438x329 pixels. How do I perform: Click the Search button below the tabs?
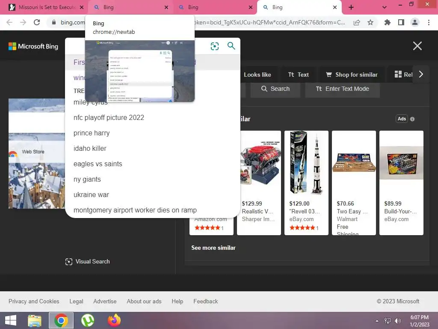point(275,89)
